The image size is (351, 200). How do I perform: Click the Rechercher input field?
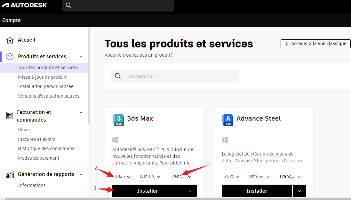175,76
